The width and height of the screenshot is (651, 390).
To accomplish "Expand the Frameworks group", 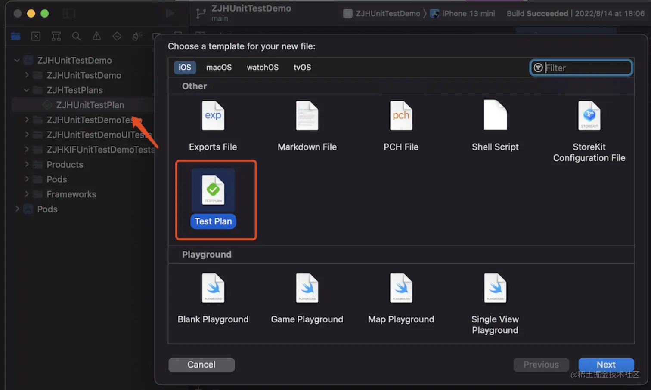I will pos(27,194).
